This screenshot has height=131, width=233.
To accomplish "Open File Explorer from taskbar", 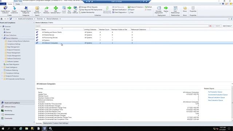I will pos(27,128).
